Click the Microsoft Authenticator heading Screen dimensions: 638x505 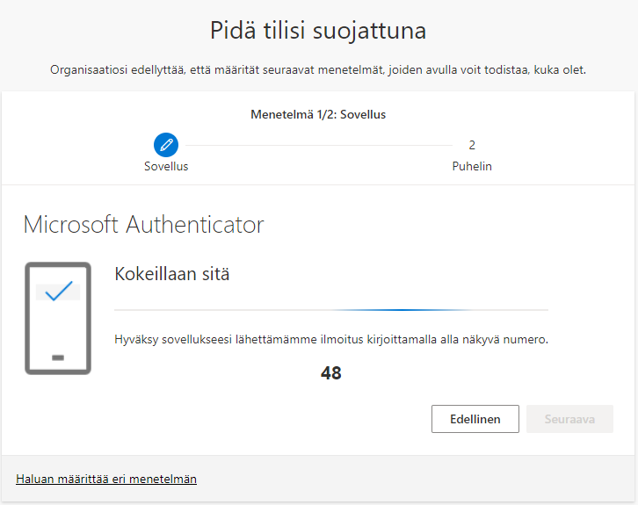(143, 225)
